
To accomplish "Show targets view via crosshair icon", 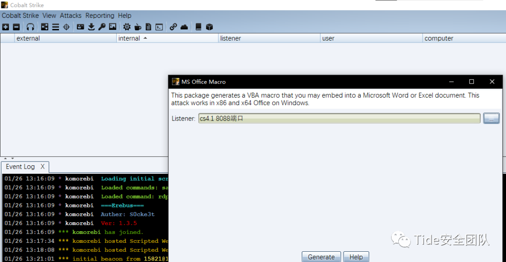I will 67,27.
